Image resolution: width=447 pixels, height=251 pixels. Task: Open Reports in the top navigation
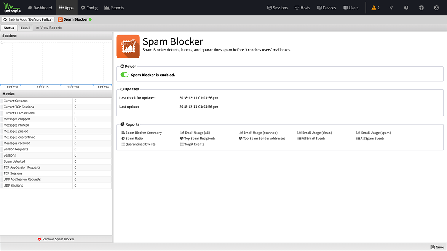pyautogui.click(x=114, y=8)
